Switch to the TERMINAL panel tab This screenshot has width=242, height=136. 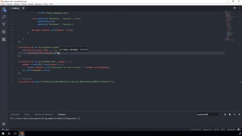tap(62, 114)
